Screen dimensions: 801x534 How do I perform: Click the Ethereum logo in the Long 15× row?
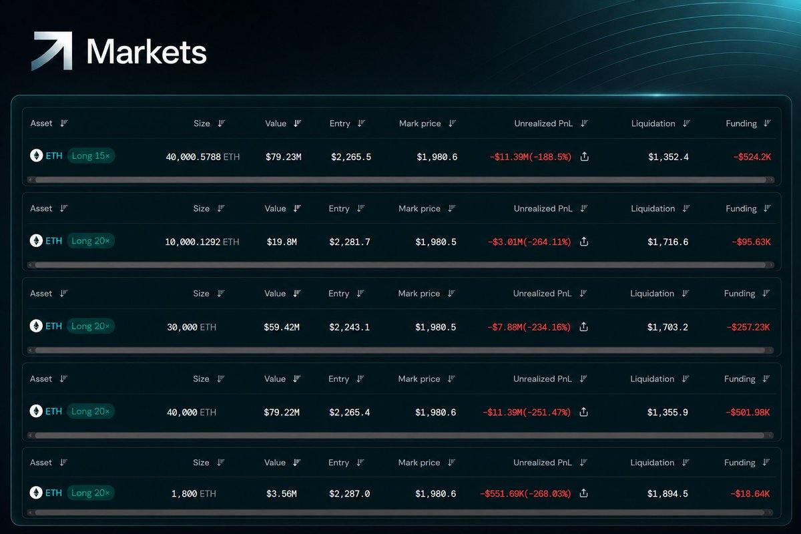click(x=35, y=156)
